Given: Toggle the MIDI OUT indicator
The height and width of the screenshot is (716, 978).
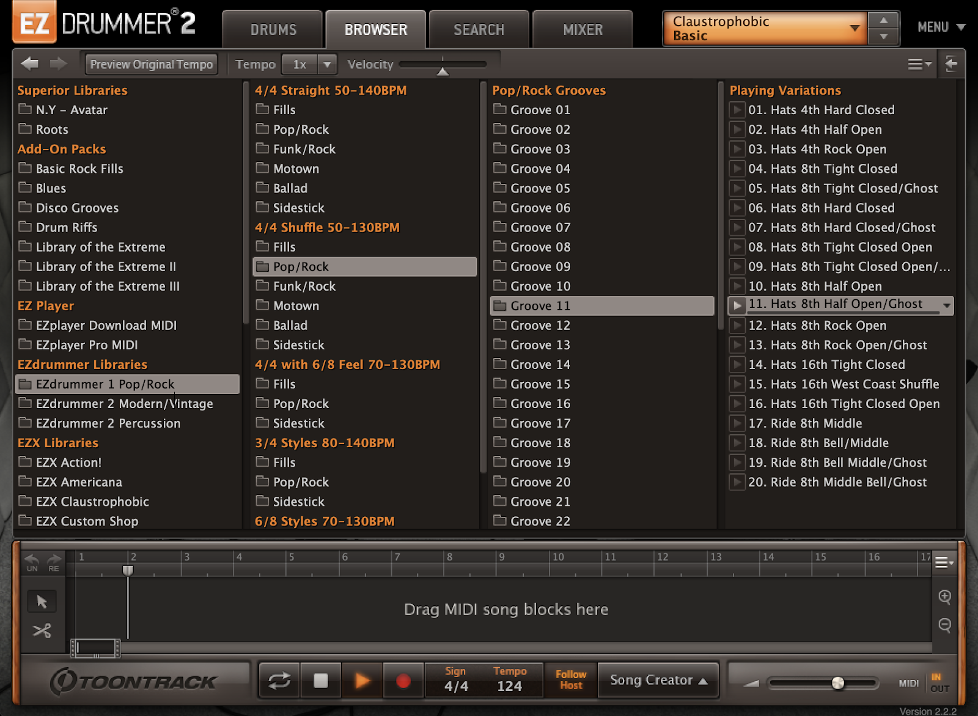Looking at the screenshot, I should coord(940,689).
